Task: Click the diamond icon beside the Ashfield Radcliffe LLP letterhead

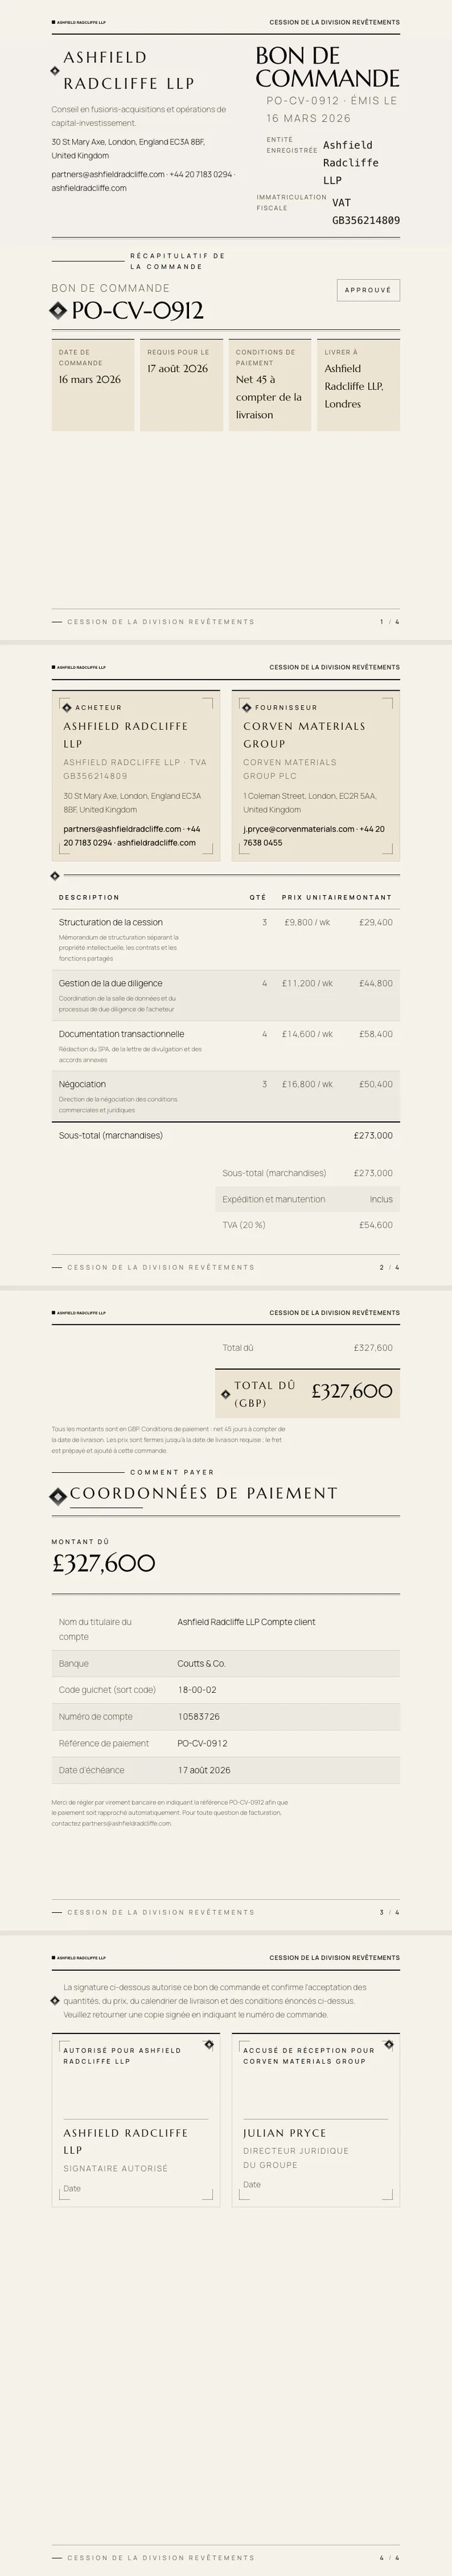Action: tap(55, 71)
